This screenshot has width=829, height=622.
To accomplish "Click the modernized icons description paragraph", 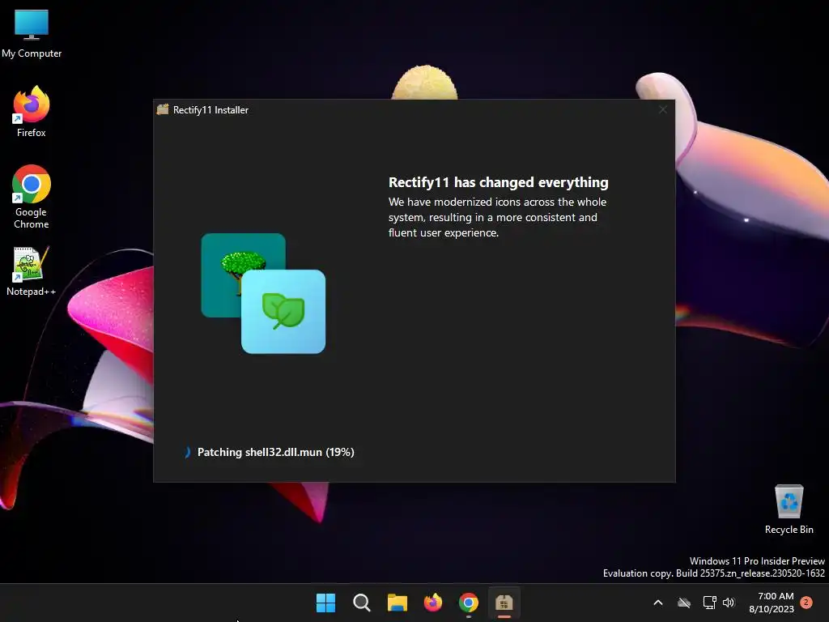I will coord(497,217).
